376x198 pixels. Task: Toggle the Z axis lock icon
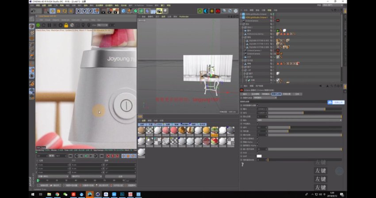coord(91,11)
